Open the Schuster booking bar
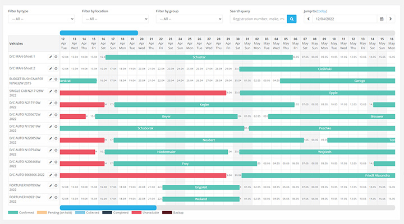404x224 pixels. pos(199,57)
